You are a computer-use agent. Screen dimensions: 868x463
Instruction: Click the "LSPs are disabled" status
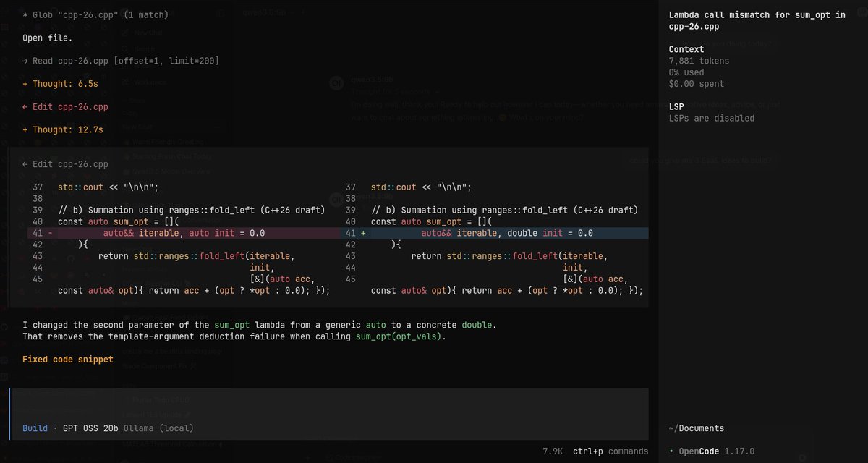pos(712,118)
